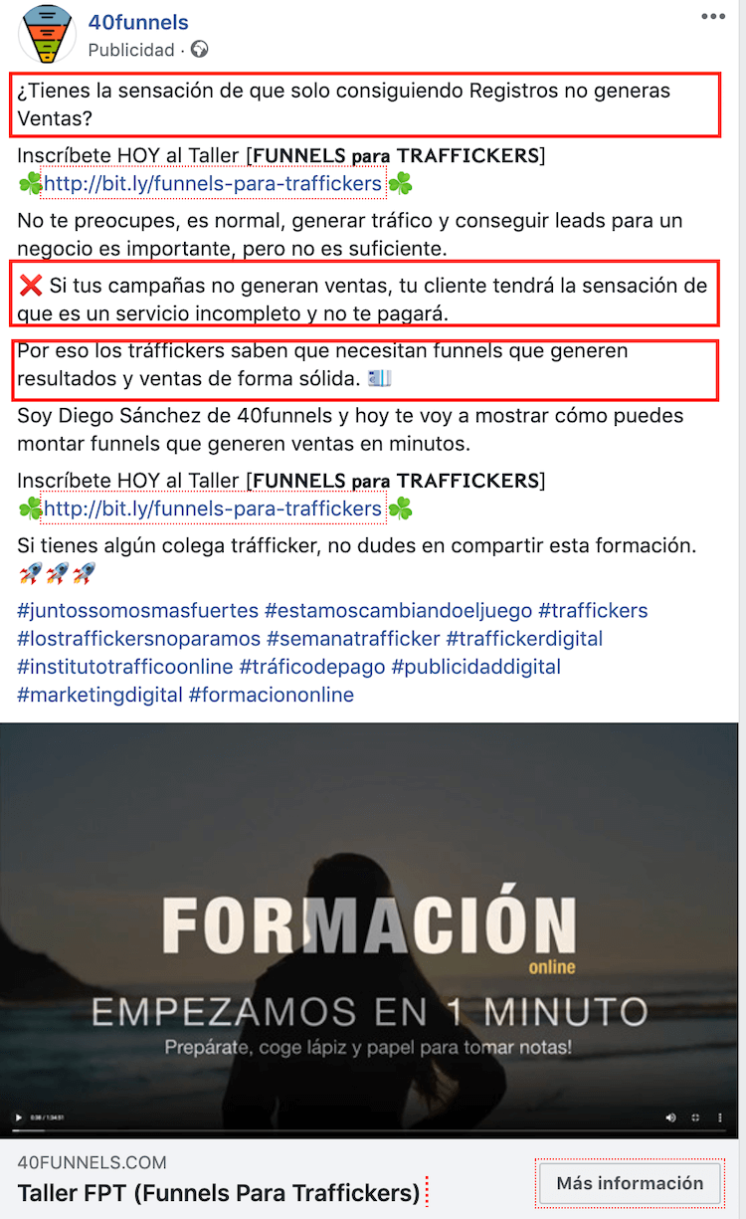
Task: Toggle fullscreen mode on the video
Action: tap(696, 1117)
